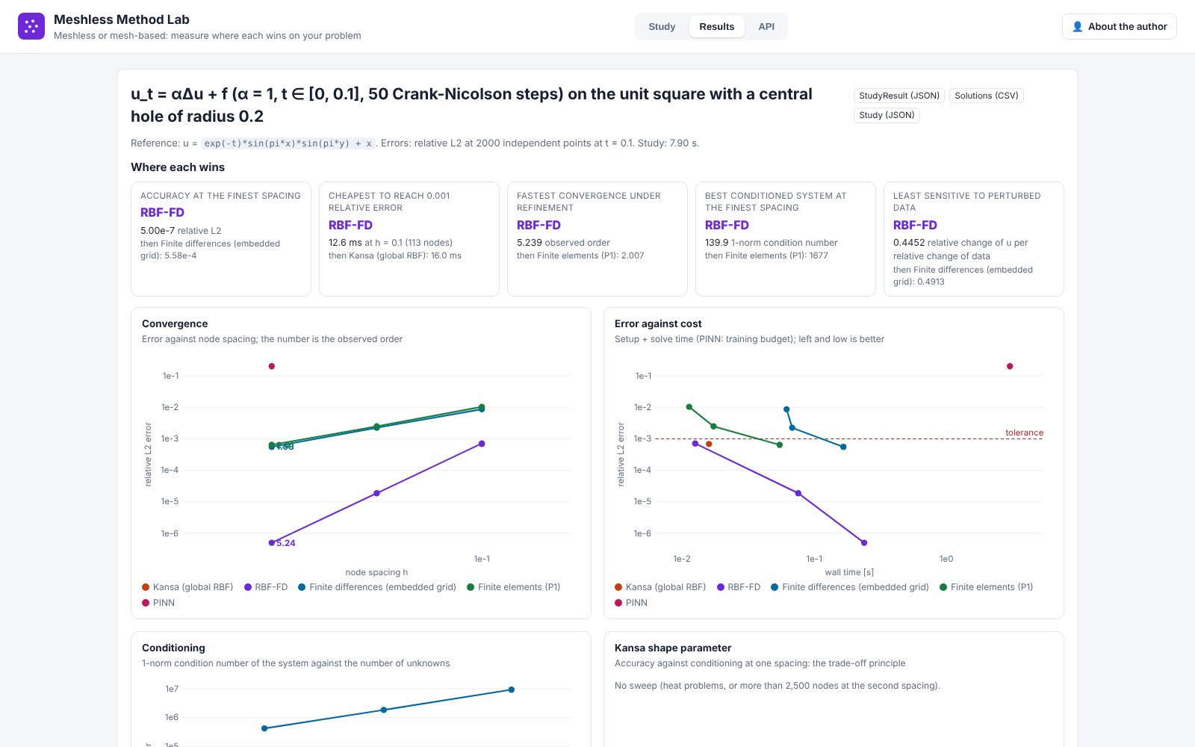
Task: Click the 12.6 ms value in cheapest card
Action: 345,243
